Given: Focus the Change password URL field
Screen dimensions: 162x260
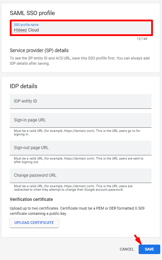Looking at the screenshot, I should (x=81, y=176).
